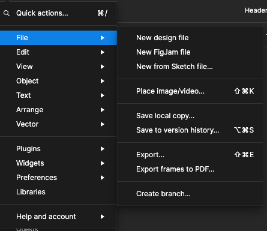Expand Help and account submenu arrow
The image size is (267, 231).
(103, 217)
